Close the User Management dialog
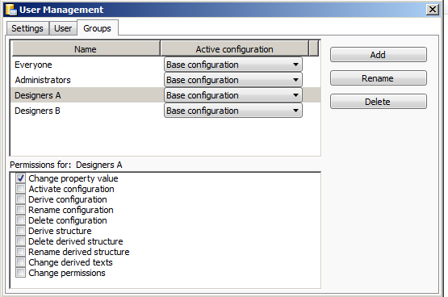Screen dimensions: 448x297 (x=433, y=10)
